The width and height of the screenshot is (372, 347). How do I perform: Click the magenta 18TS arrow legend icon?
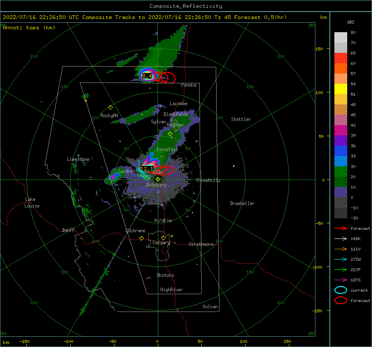point(341,280)
